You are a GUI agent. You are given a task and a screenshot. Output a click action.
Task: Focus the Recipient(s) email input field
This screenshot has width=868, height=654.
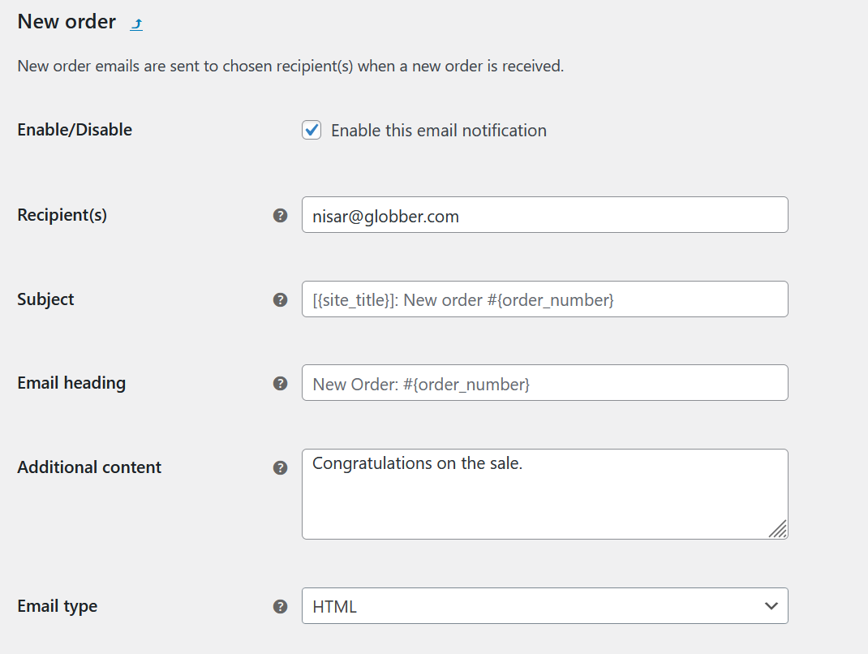[x=544, y=215]
